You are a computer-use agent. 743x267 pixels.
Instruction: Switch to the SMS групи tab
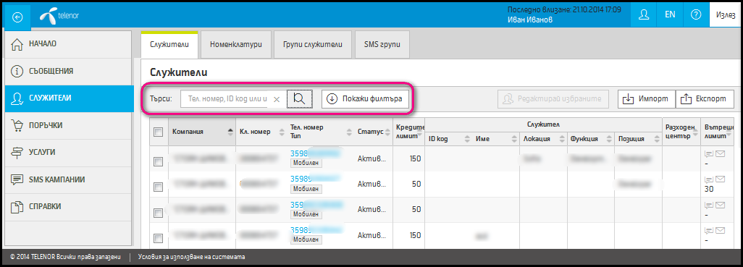(x=382, y=45)
